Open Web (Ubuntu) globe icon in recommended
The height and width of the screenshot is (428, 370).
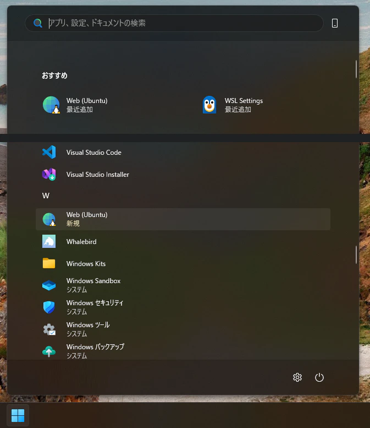[51, 105]
